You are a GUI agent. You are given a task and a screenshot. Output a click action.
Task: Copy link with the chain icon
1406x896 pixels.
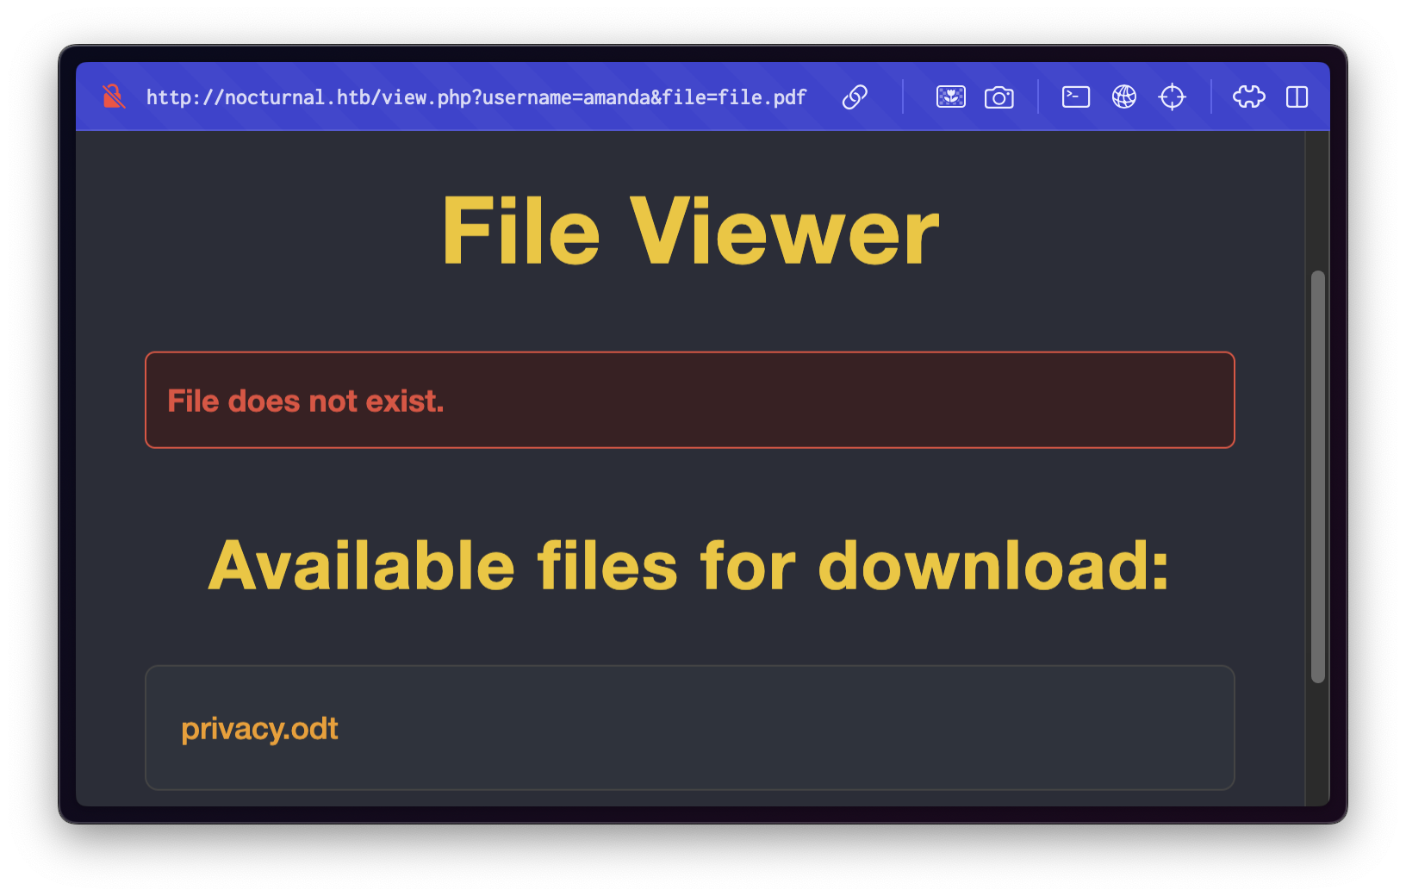(x=855, y=96)
